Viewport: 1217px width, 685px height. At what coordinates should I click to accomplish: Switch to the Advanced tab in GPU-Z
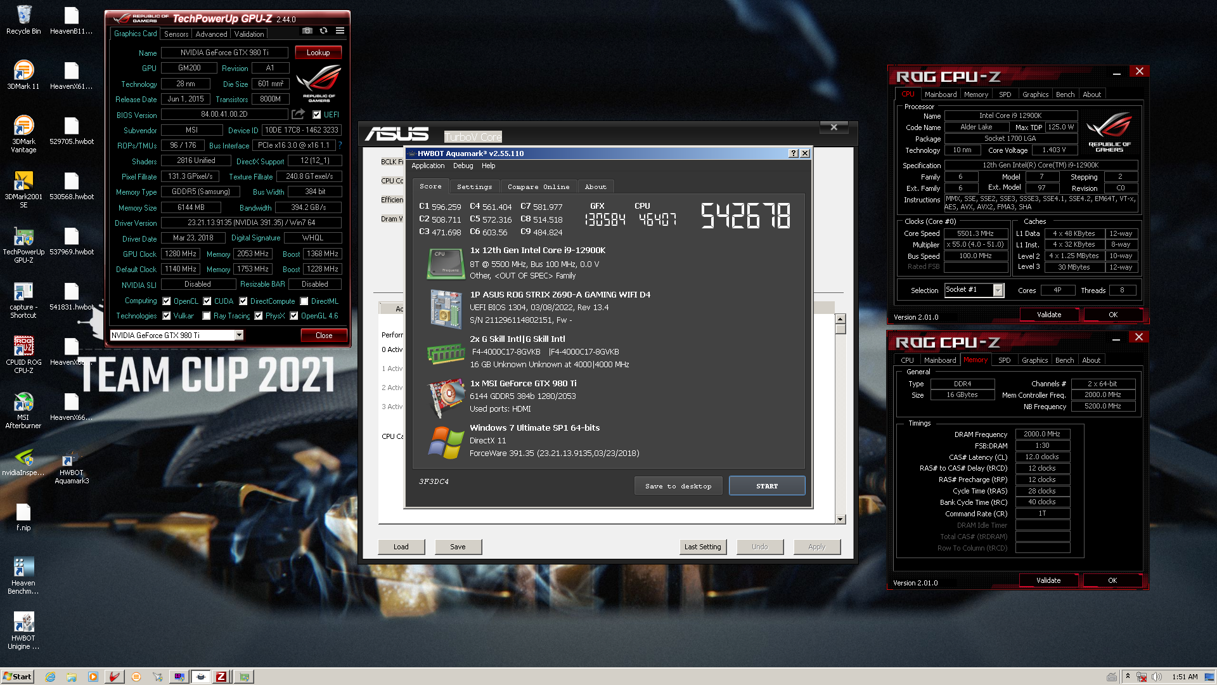[x=211, y=34]
